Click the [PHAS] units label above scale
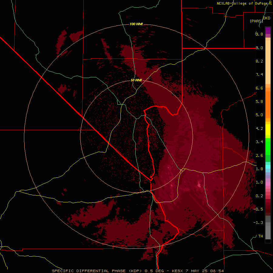The width and height of the screenshot is (273, 273). [256, 21]
